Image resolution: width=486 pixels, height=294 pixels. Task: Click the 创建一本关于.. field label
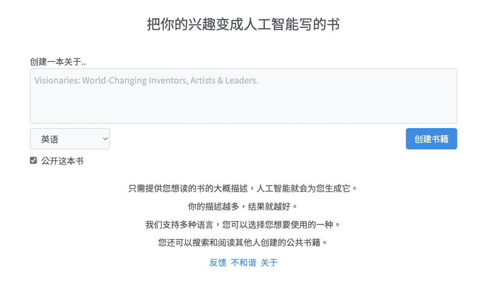point(57,62)
